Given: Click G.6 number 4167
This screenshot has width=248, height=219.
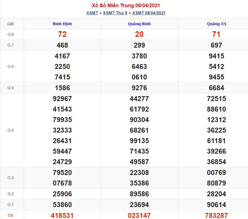Looking at the screenshot, I should pos(62,56).
